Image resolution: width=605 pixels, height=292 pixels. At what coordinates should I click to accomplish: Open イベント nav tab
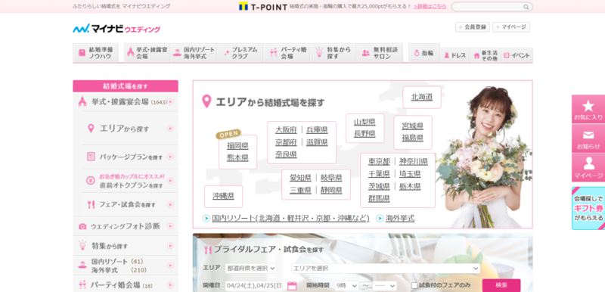click(517, 55)
